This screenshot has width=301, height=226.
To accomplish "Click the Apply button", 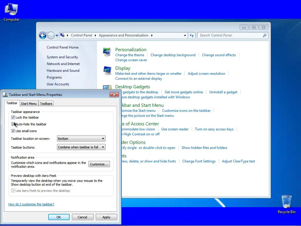I will click(106, 217).
